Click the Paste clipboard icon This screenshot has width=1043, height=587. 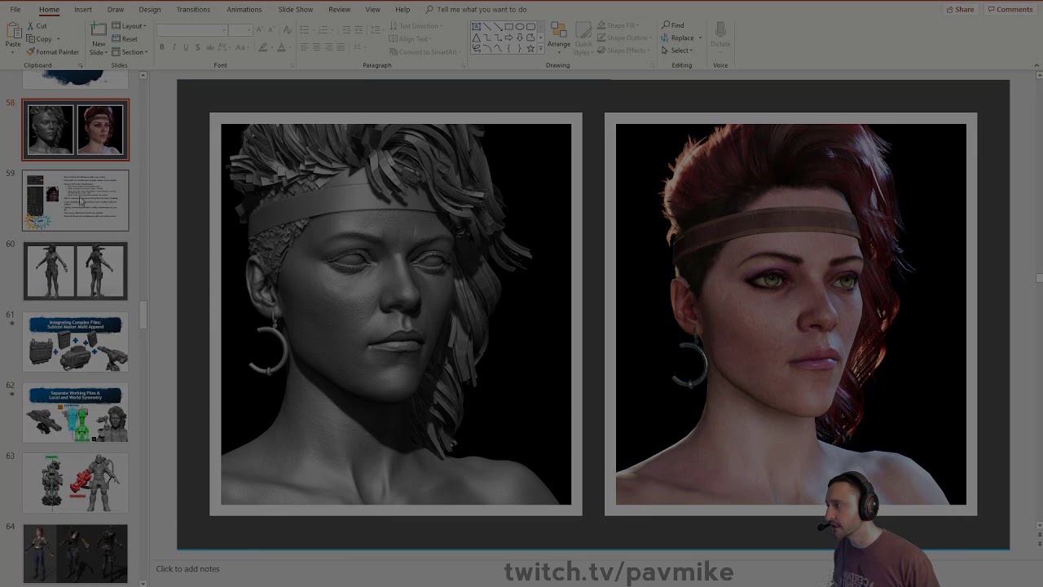13,31
